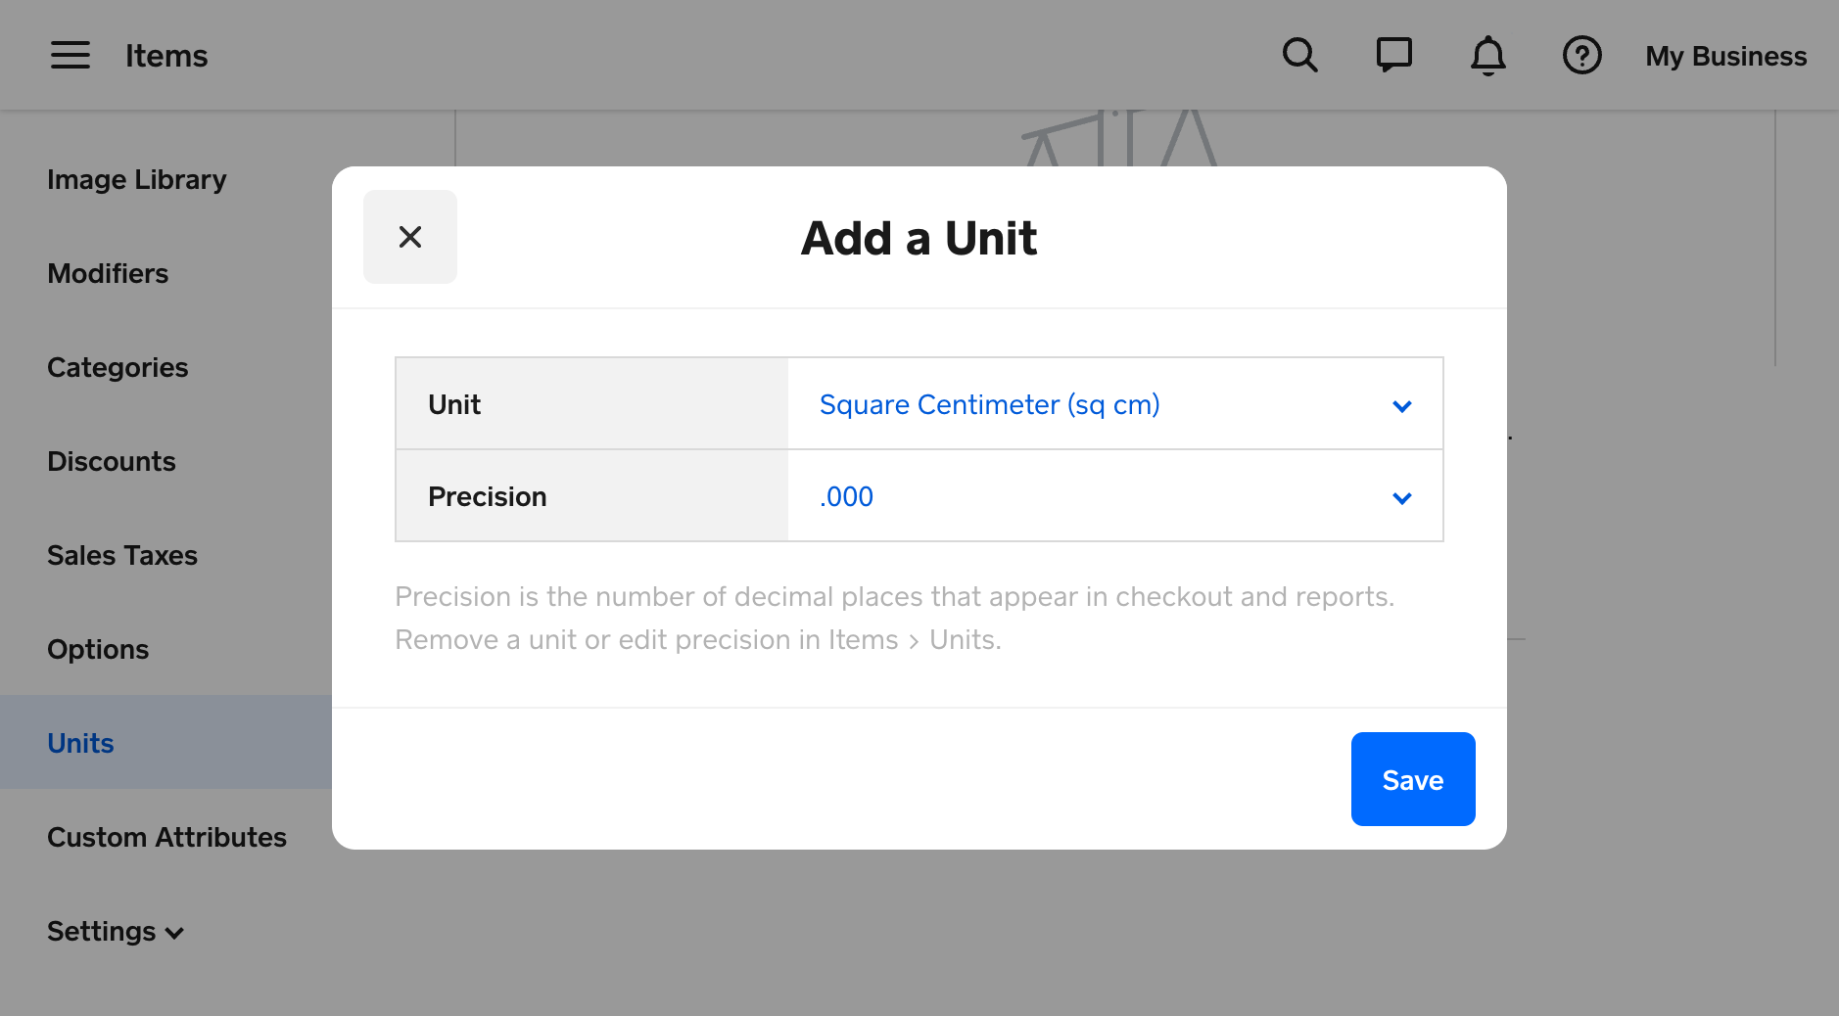
Task: Save the new unit
Action: tap(1412, 779)
